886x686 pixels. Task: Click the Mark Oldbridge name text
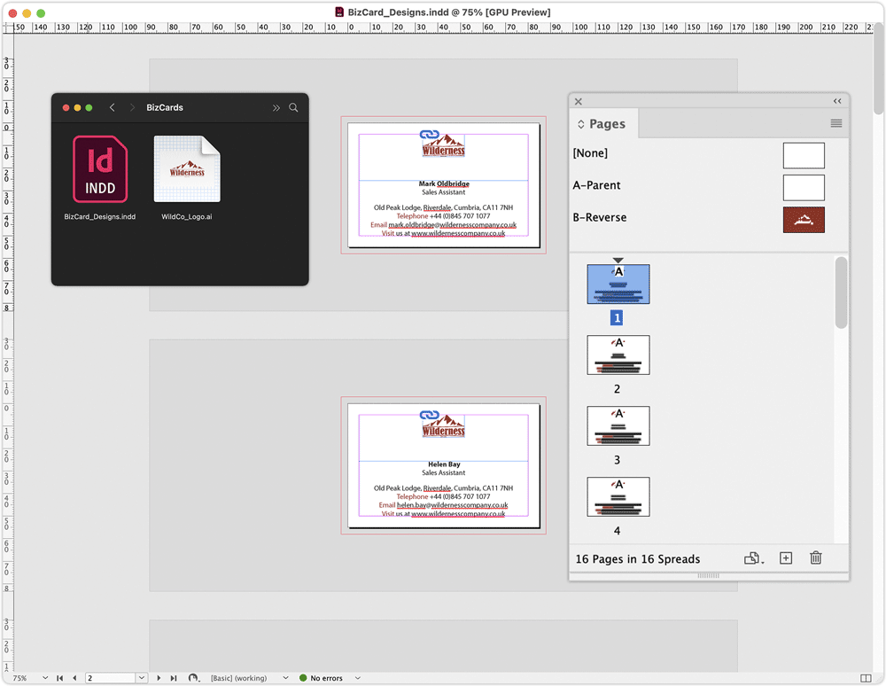coord(444,183)
